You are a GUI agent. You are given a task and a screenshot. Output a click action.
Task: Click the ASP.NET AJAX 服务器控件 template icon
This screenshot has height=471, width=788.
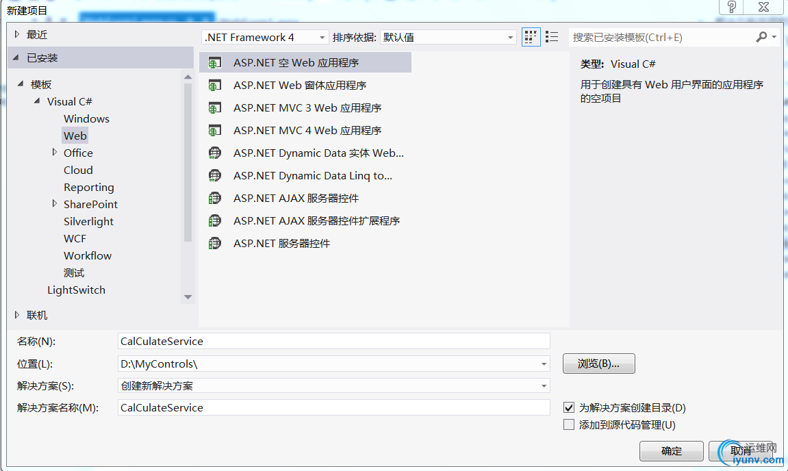click(214, 198)
